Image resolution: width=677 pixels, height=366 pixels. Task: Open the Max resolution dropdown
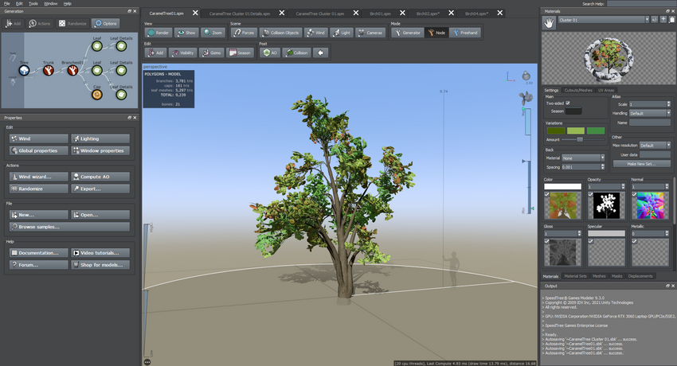(655, 146)
